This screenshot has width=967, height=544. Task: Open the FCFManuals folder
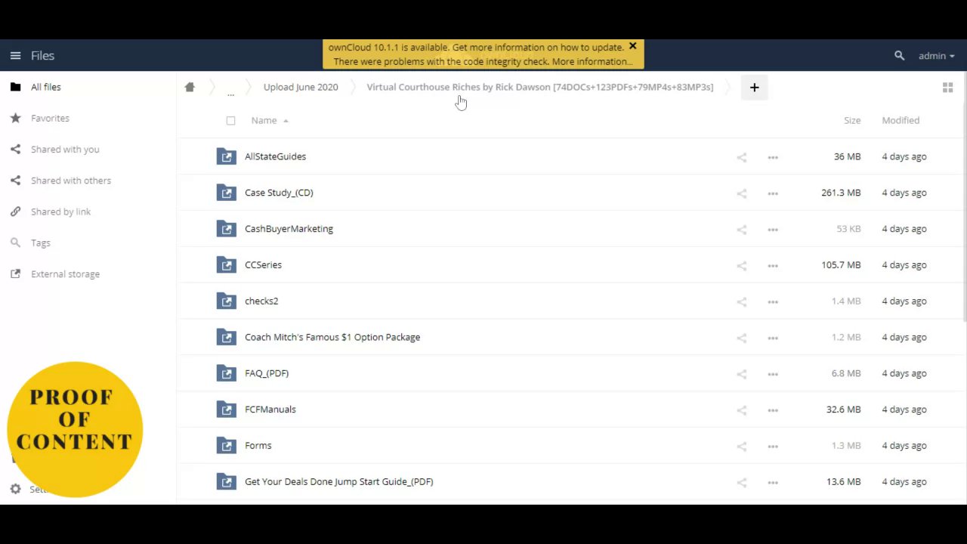click(270, 410)
